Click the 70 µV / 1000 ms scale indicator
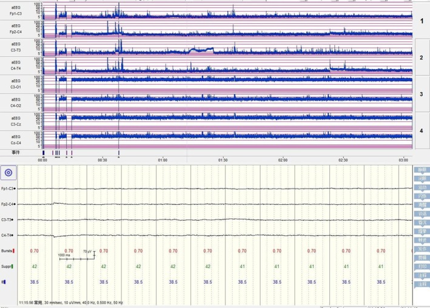Image resolution: width=430 pixels, height=308 pixels. coord(78,255)
